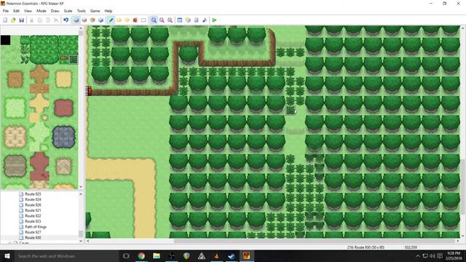
Task: Open the Scale menu
Action: (x=68, y=11)
